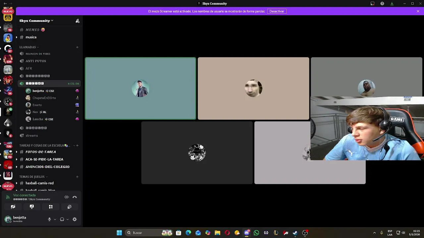Collapse TAREAS Y COSAS DE LA ESCUELA category
This screenshot has height=238, width=424.
coord(45,145)
